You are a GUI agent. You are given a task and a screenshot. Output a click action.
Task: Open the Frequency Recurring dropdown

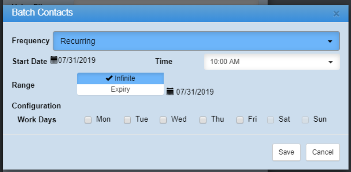196,41
